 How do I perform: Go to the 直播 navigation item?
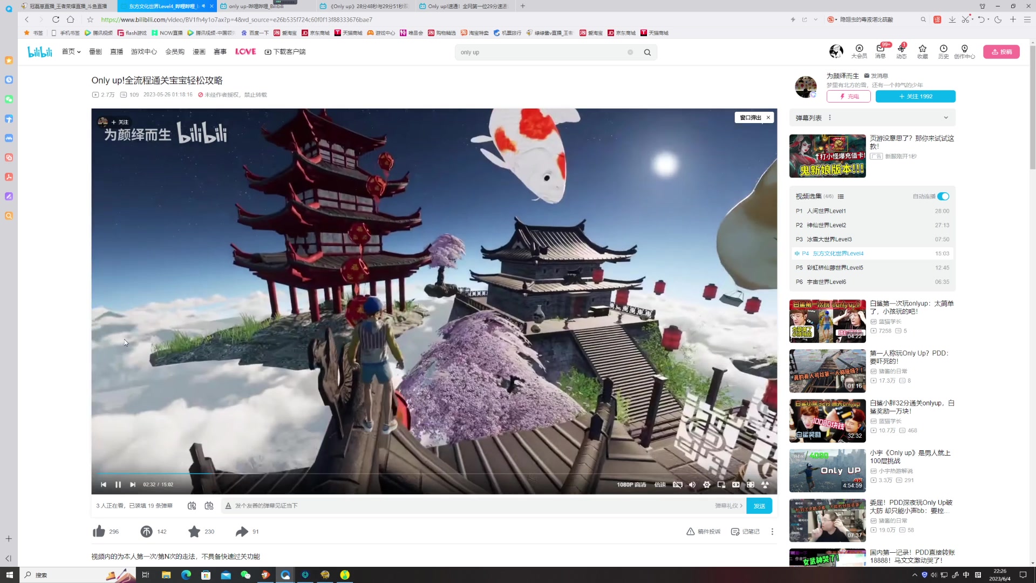[x=117, y=52]
